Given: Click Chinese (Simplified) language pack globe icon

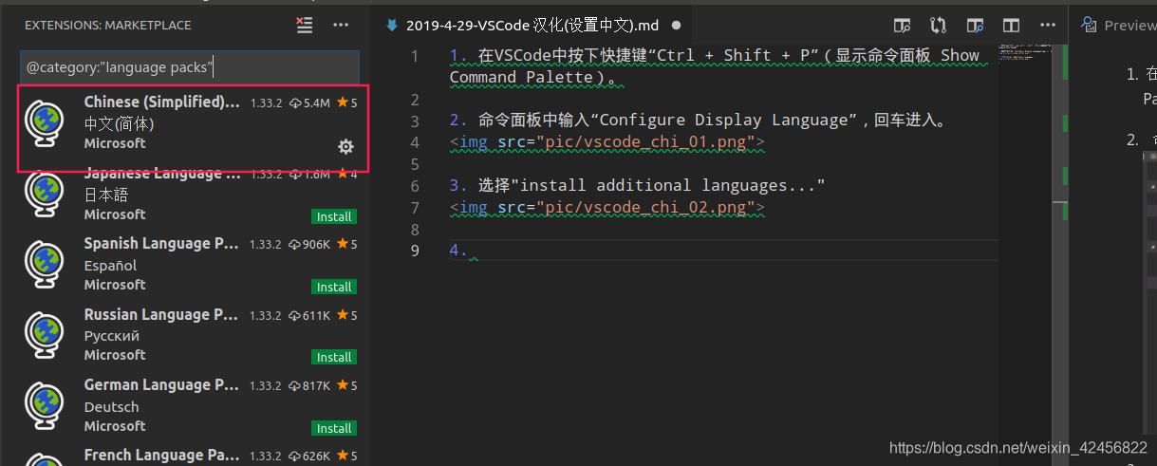Looking at the screenshot, I should [44, 123].
